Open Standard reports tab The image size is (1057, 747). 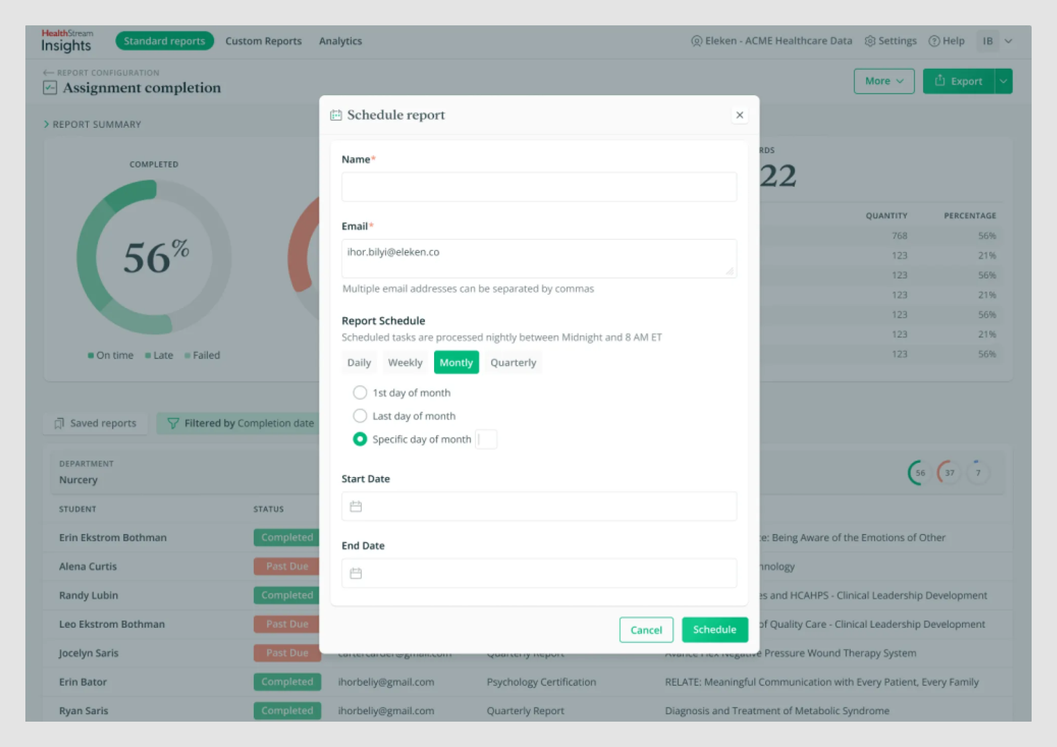[x=164, y=41]
